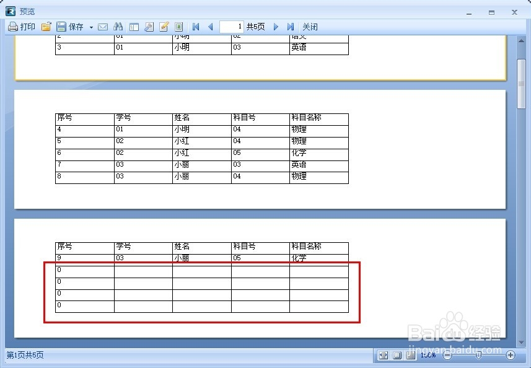Advance to the next page
Screen dimensions: 531x368
276,27
